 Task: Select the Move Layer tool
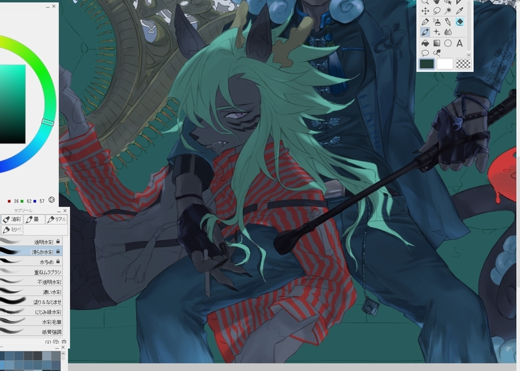(x=425, y=11)
